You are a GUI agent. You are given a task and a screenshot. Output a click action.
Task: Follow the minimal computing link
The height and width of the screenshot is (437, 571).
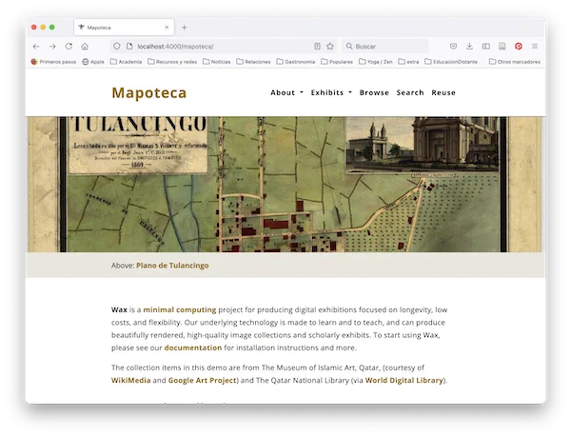pyautogui.click(x=180, y=310)
